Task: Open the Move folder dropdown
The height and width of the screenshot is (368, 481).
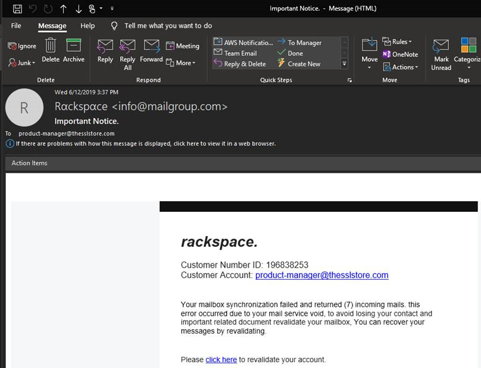Action: (x=370, y=55)
